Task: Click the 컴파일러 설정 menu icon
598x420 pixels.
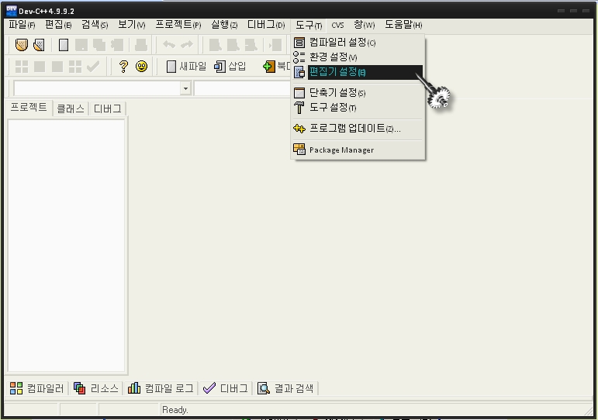Action: 299,43
